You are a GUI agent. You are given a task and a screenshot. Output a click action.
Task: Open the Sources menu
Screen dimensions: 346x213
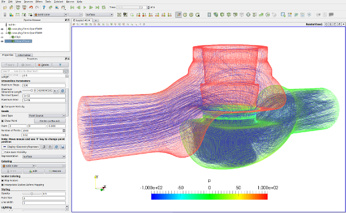[x=28, y=2]
